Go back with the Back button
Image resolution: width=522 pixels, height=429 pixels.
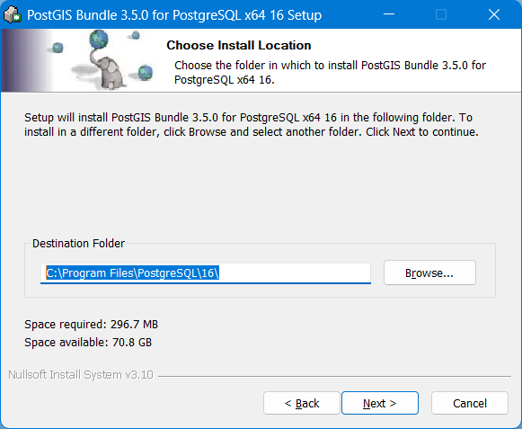(302, 403)
